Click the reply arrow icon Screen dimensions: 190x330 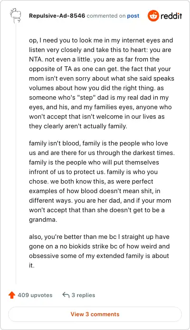point(66,295)
